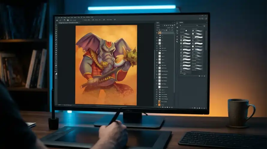Image resolution: width=267 pixels, height=149 pixels.
Task: Click the foreground color swatch
Action: pos(55,73)
